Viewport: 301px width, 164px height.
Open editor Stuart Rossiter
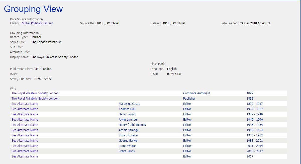click(x=129, y=135)
